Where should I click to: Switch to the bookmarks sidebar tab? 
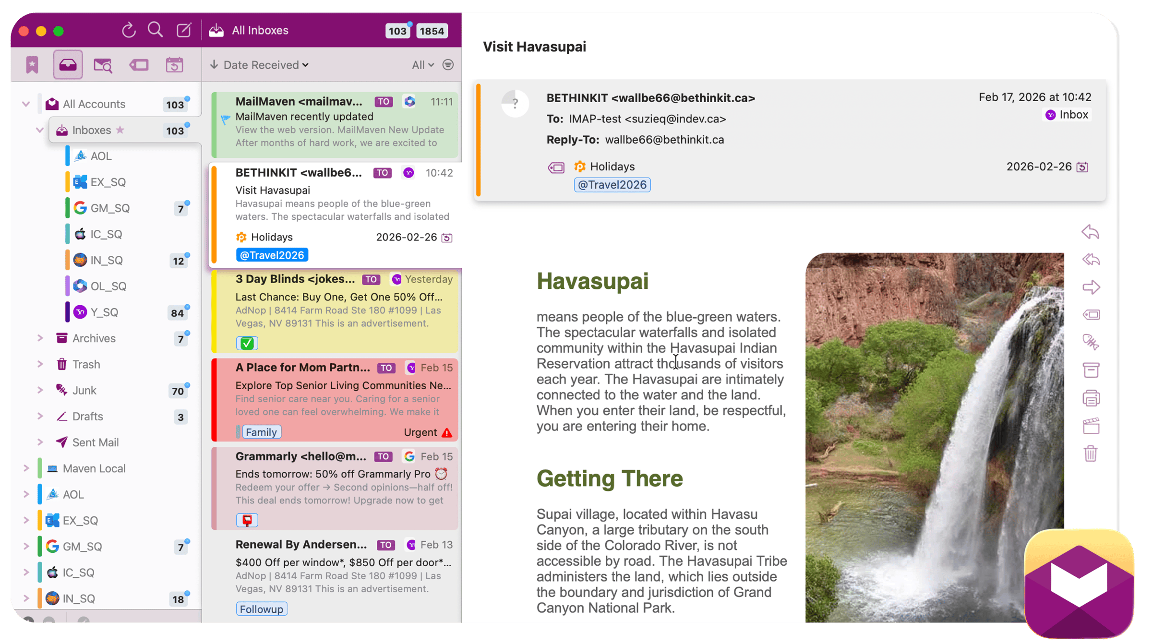(32, 65)
